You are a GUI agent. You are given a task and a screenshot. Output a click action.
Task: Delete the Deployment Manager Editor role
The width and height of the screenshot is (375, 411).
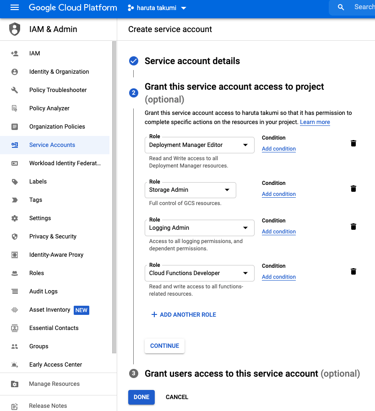[353, 143]
